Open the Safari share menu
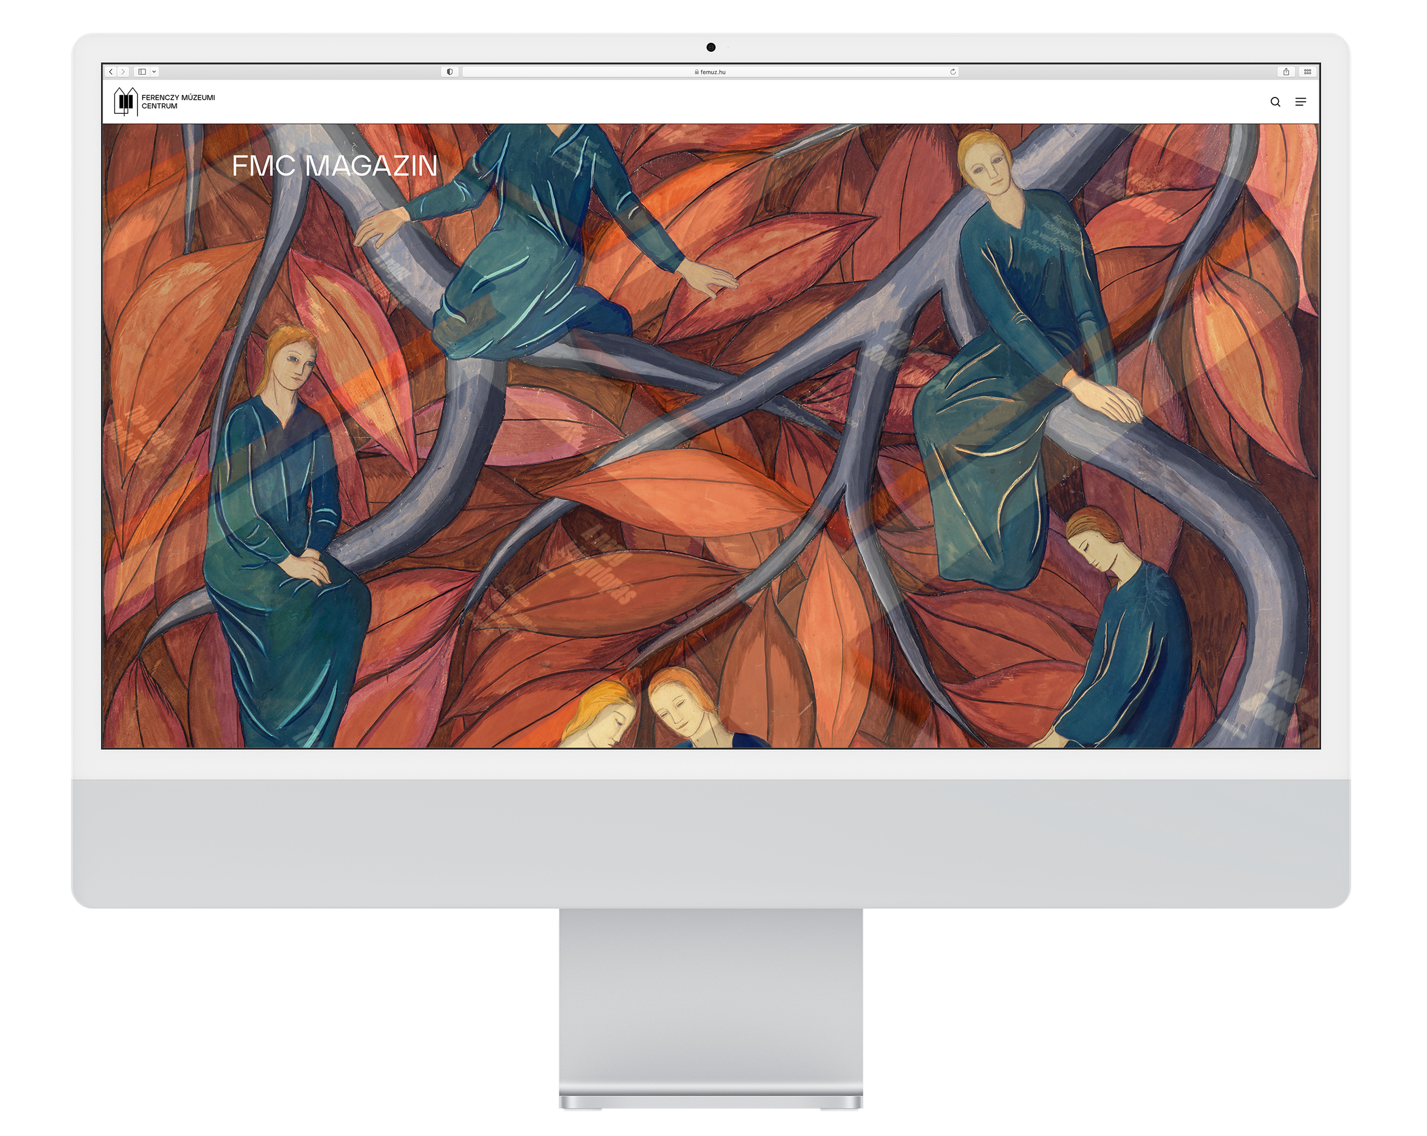The image size is (1427, 1136). pyautogui.click(x=1285, y=71)
